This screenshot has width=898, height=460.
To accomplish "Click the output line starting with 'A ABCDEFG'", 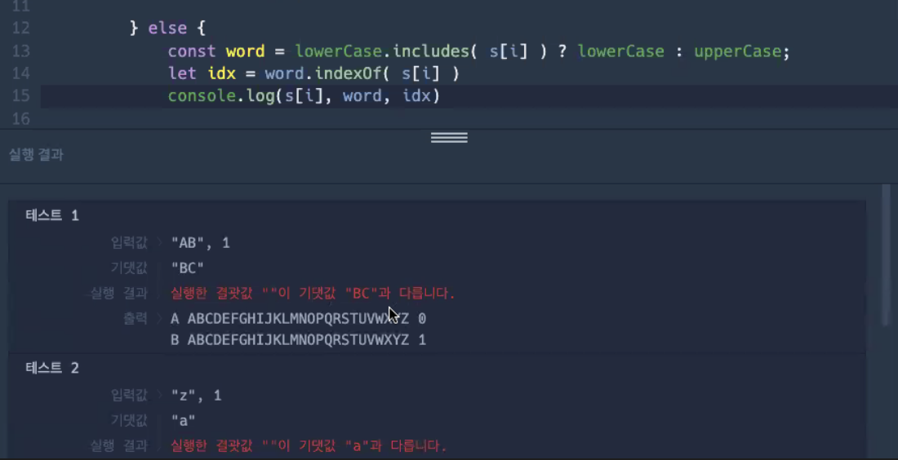I will 298,318.
